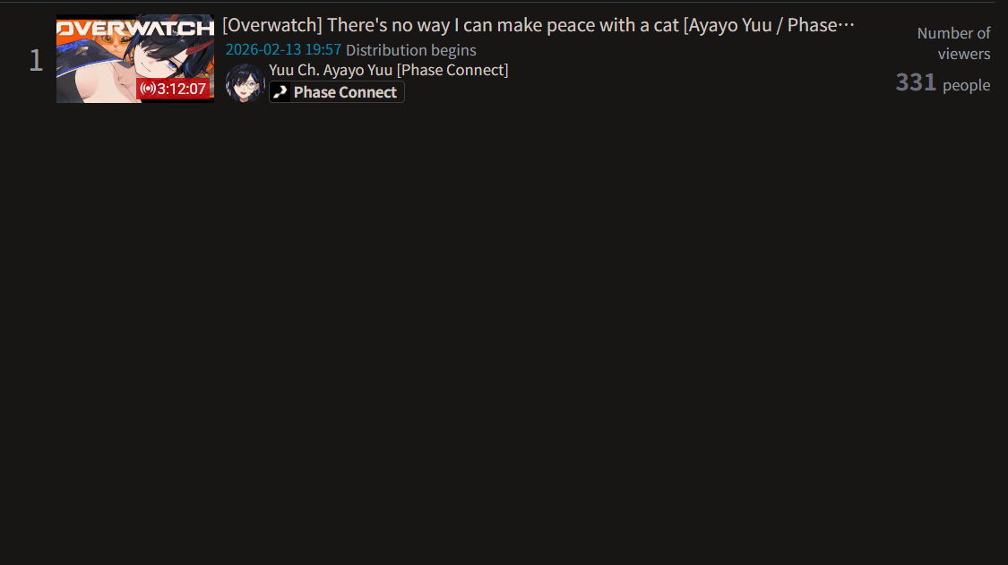This screenshot has height=565, width=1008.
Task: Click the Phase Connect logo icon
Action: click(280, 92)
